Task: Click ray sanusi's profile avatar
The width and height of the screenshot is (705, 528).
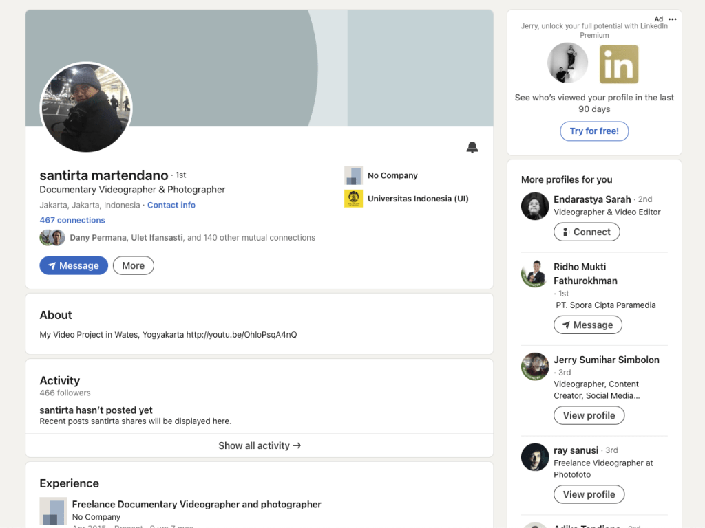Action: 535,457
